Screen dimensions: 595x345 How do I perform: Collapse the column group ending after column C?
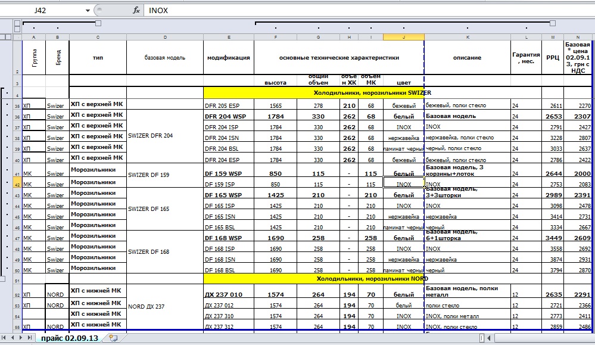[98, 23]
